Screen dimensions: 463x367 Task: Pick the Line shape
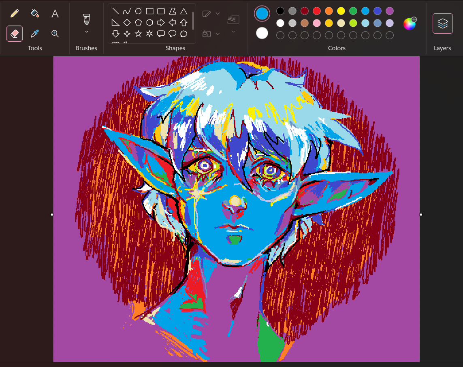(x=115, y=11)
